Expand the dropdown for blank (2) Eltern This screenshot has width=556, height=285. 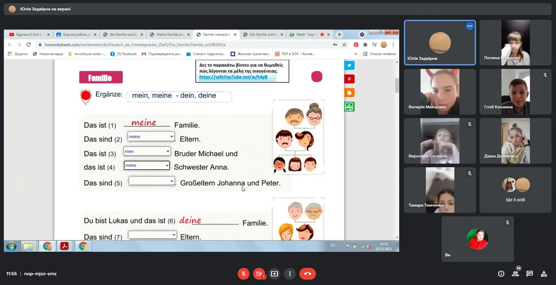pos(151,136)
